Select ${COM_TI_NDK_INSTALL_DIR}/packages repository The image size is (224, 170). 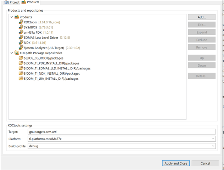(x=49, y=74)
